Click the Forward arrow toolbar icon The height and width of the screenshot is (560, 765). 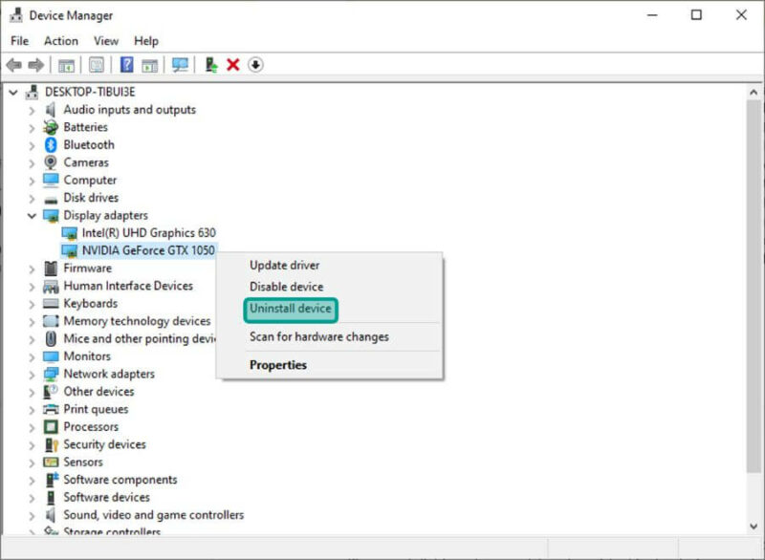[x=36, y=65]
